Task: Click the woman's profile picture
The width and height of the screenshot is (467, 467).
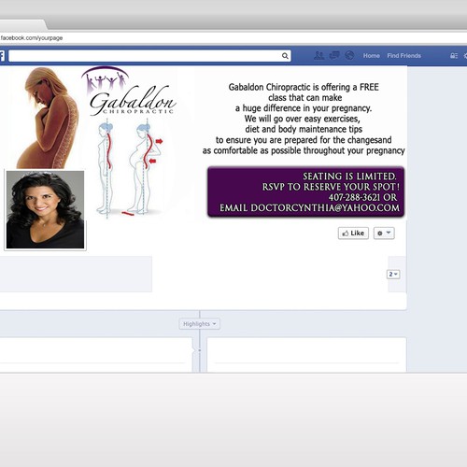Action: point(45,209)
